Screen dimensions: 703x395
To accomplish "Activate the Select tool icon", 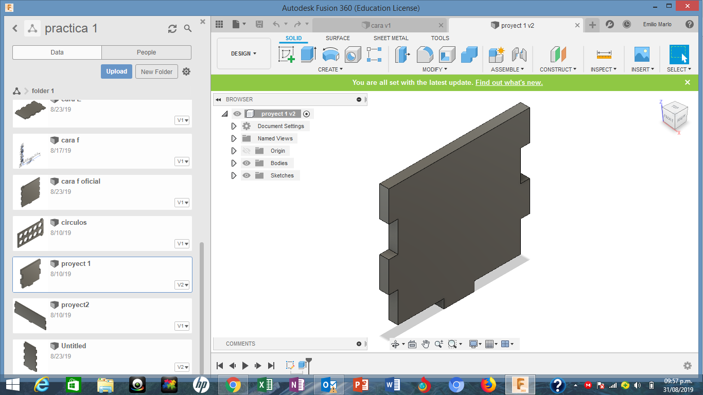I will (679, 54).
